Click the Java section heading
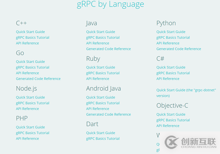The width and height of the screenshot is (220, 154). tap(92, 23)
